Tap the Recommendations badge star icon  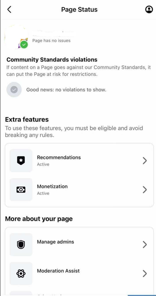tap(21, 161)
